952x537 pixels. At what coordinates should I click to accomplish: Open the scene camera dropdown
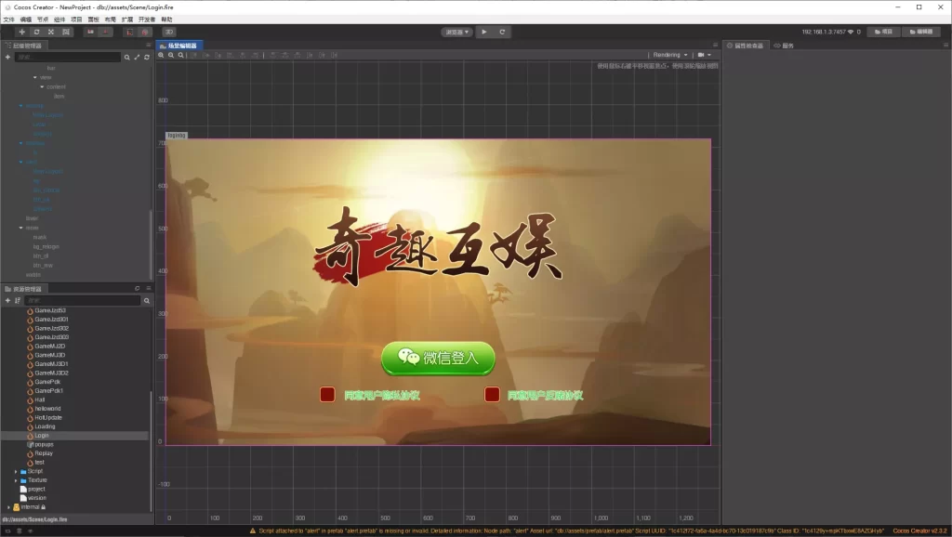click(705, 55)
